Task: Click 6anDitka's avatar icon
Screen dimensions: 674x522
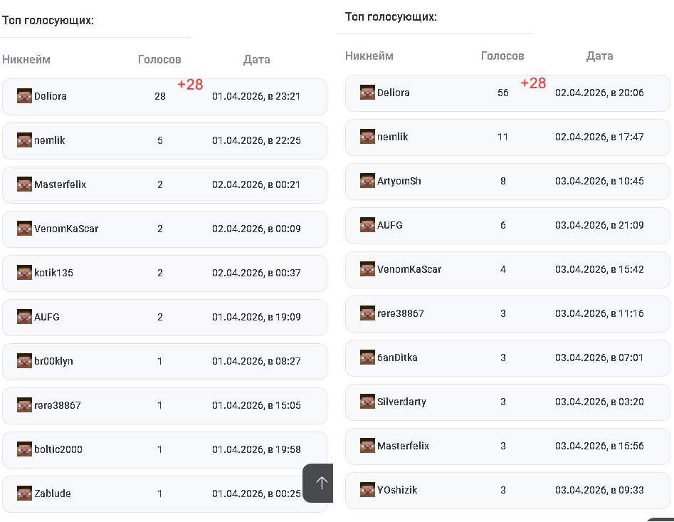Action: (x=368, y=357)
